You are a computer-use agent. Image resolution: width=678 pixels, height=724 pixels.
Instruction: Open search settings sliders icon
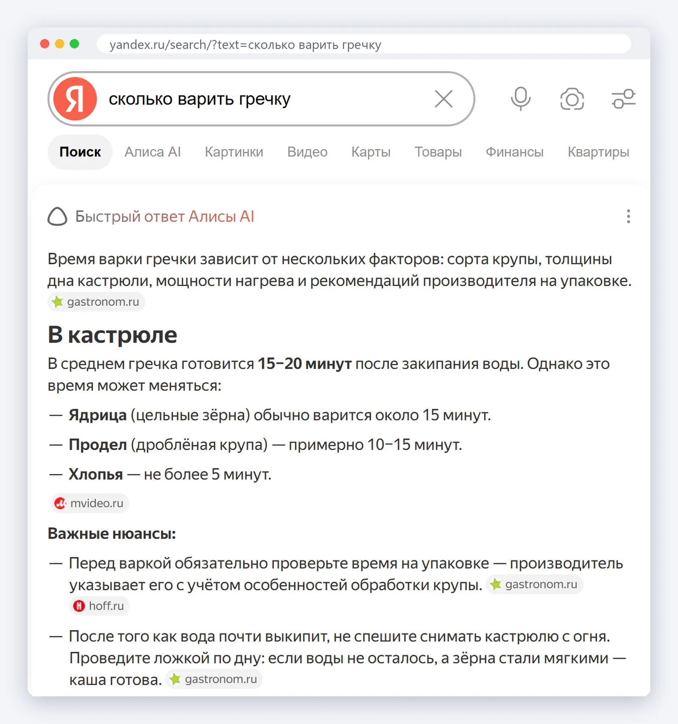pyautogui.click(x=623, y=99)
